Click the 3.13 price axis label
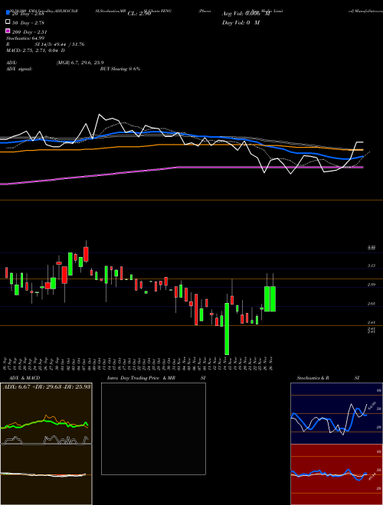Screen dimensions: 383x505 click(x=371, y=266)
